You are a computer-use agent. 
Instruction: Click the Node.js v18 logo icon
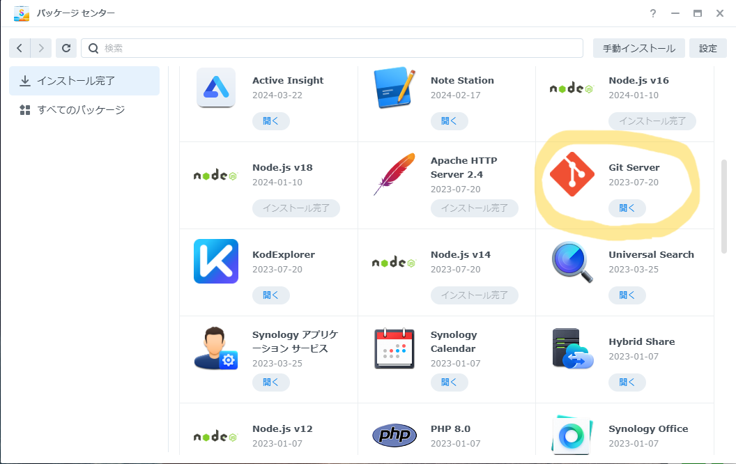[x=215, y=175]
